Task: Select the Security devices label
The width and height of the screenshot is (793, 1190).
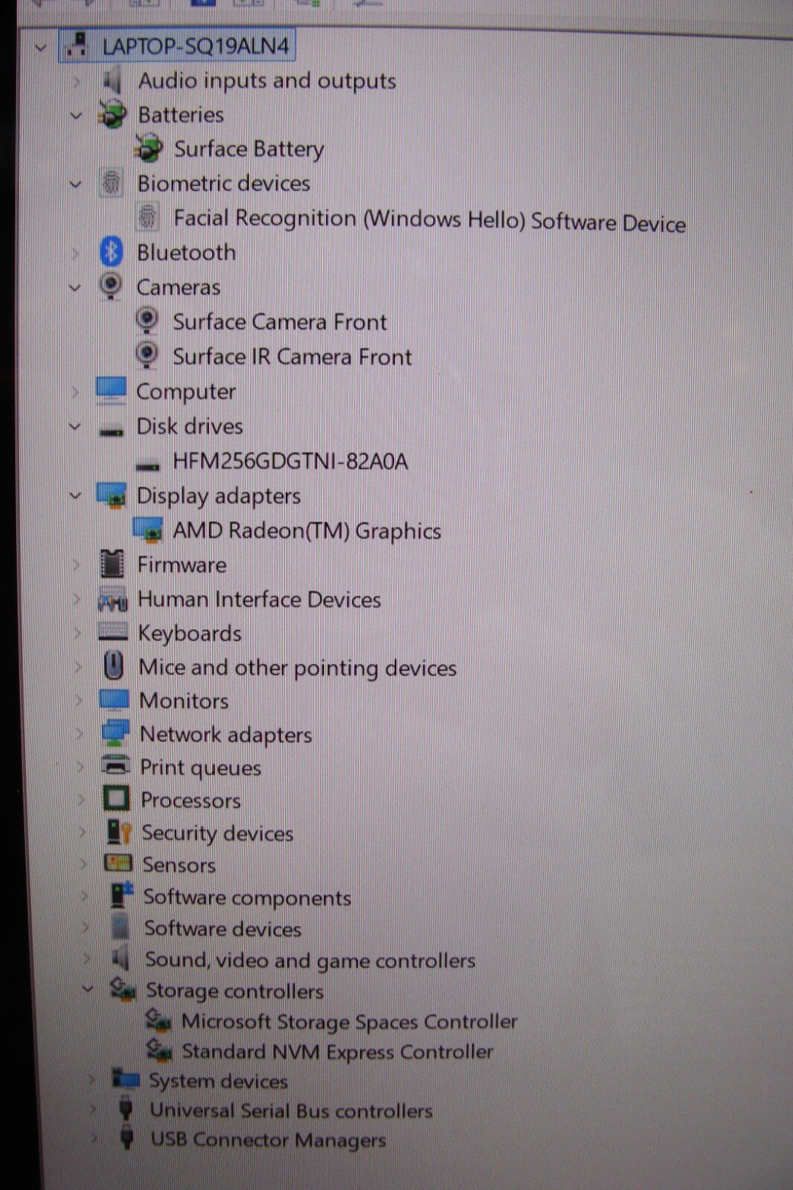Action: click(x=217, y=833)
